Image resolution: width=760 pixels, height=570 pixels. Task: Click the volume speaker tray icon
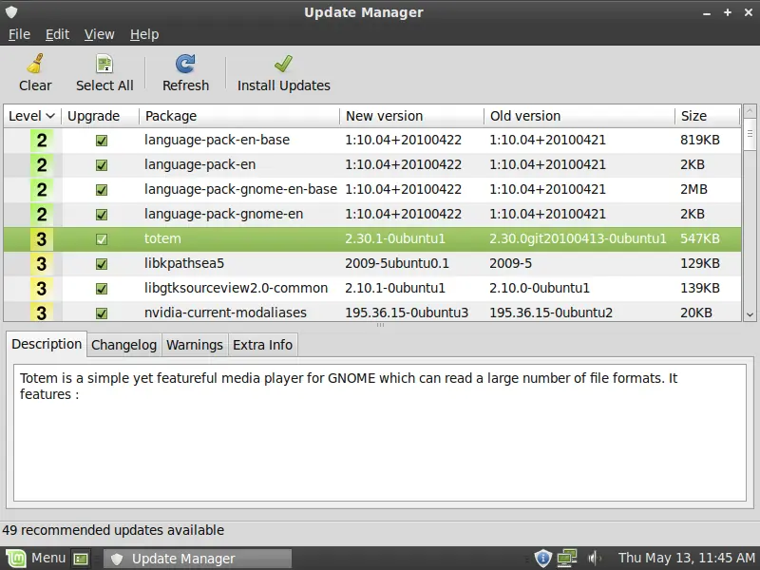pos(594,558)
